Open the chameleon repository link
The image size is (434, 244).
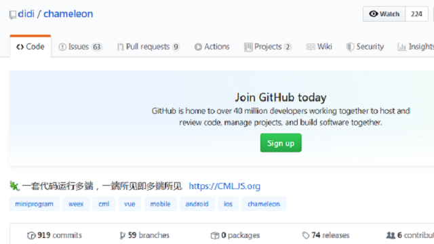pos(68,14)
